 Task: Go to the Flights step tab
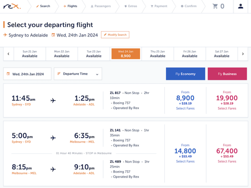(70, 6)
